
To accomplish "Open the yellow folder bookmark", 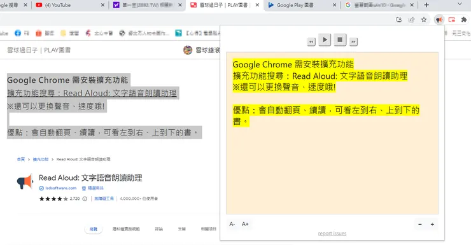I will click(x=69, y=33).
